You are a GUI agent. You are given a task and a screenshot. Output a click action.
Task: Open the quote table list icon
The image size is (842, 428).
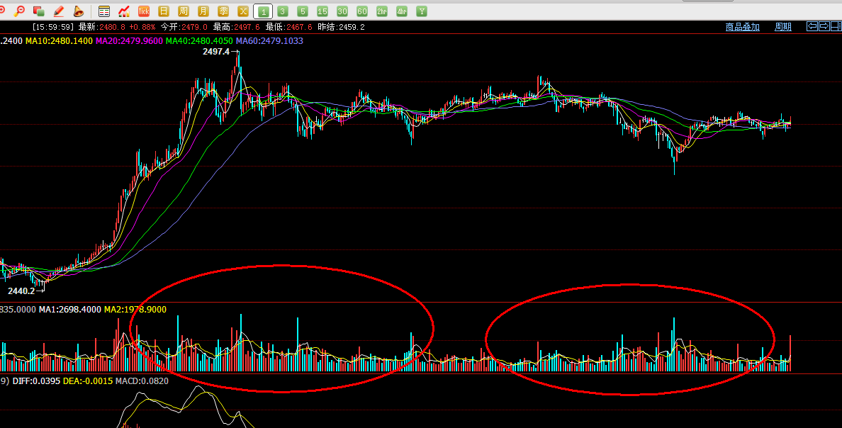[104, 11]
